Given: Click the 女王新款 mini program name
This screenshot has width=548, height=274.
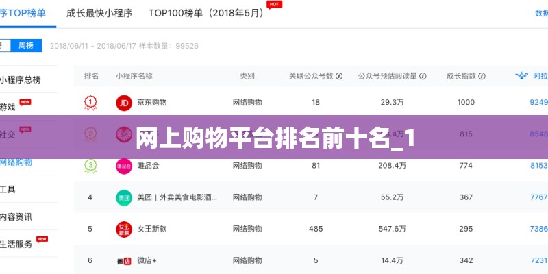Looking at the screenshot, I should [x=151, y=229].
